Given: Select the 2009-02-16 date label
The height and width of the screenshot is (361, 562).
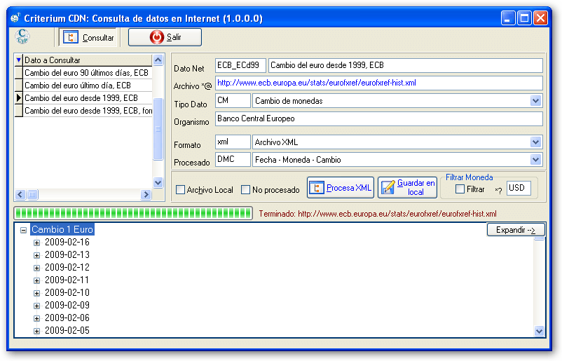Looking at the screenshot, I should pos(67,243).
